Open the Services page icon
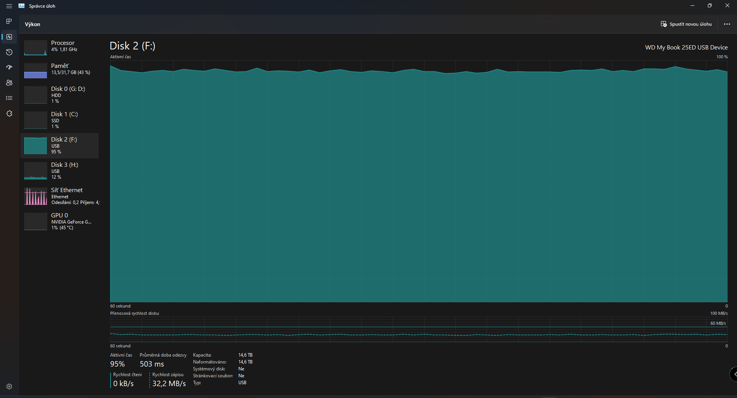Image resolution: width=737 pixels, height=398 pixels. click(x=9, y=113)
